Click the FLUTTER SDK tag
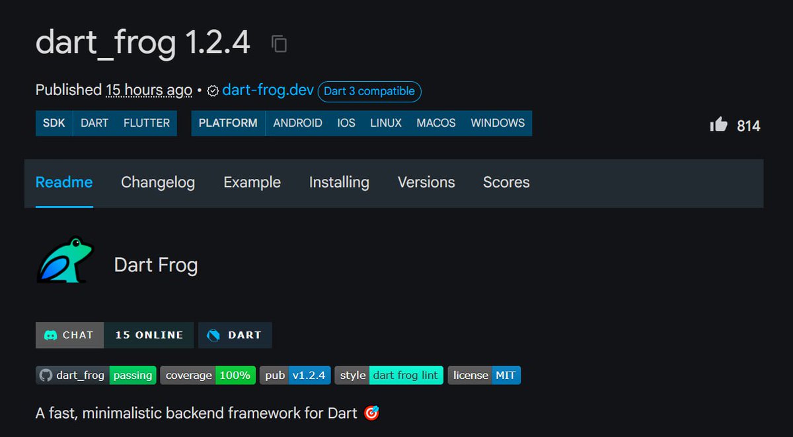Screen dimensions: 793x437 click(x=147, y=123)
